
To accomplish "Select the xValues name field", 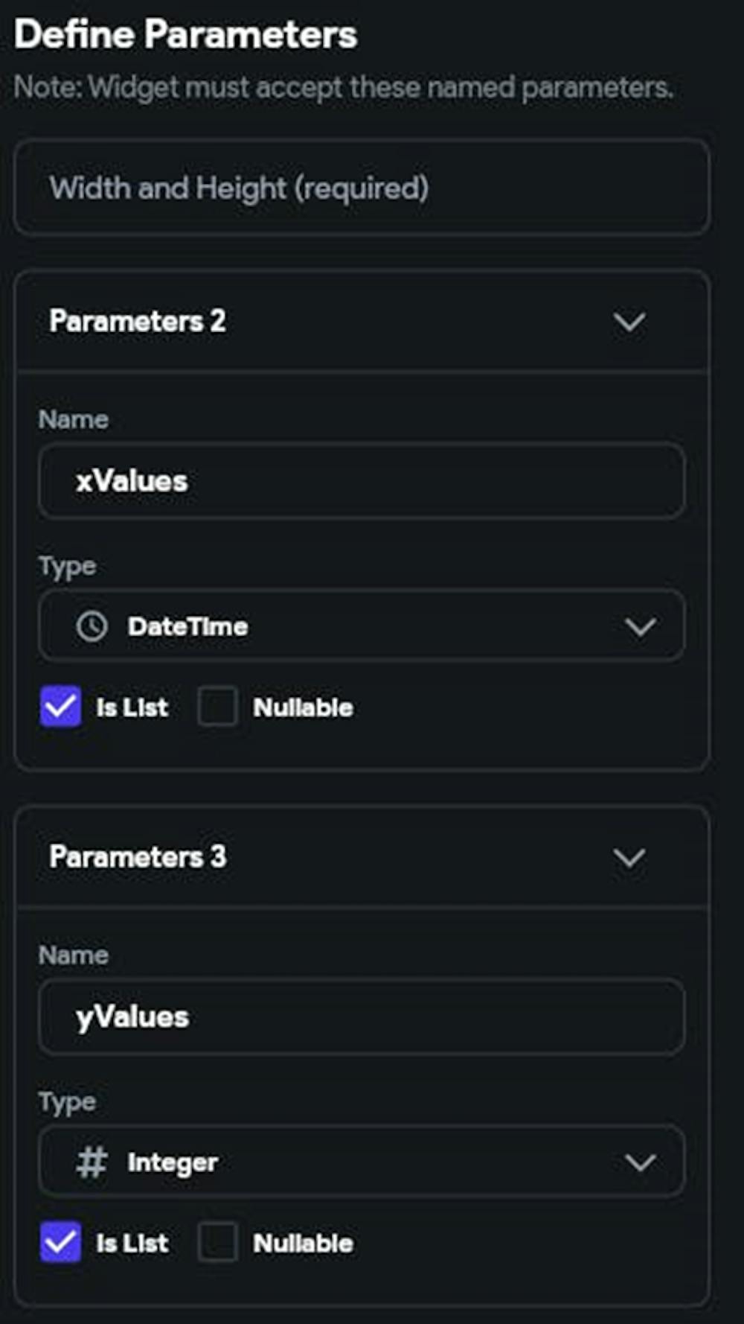I will point(362,481).
